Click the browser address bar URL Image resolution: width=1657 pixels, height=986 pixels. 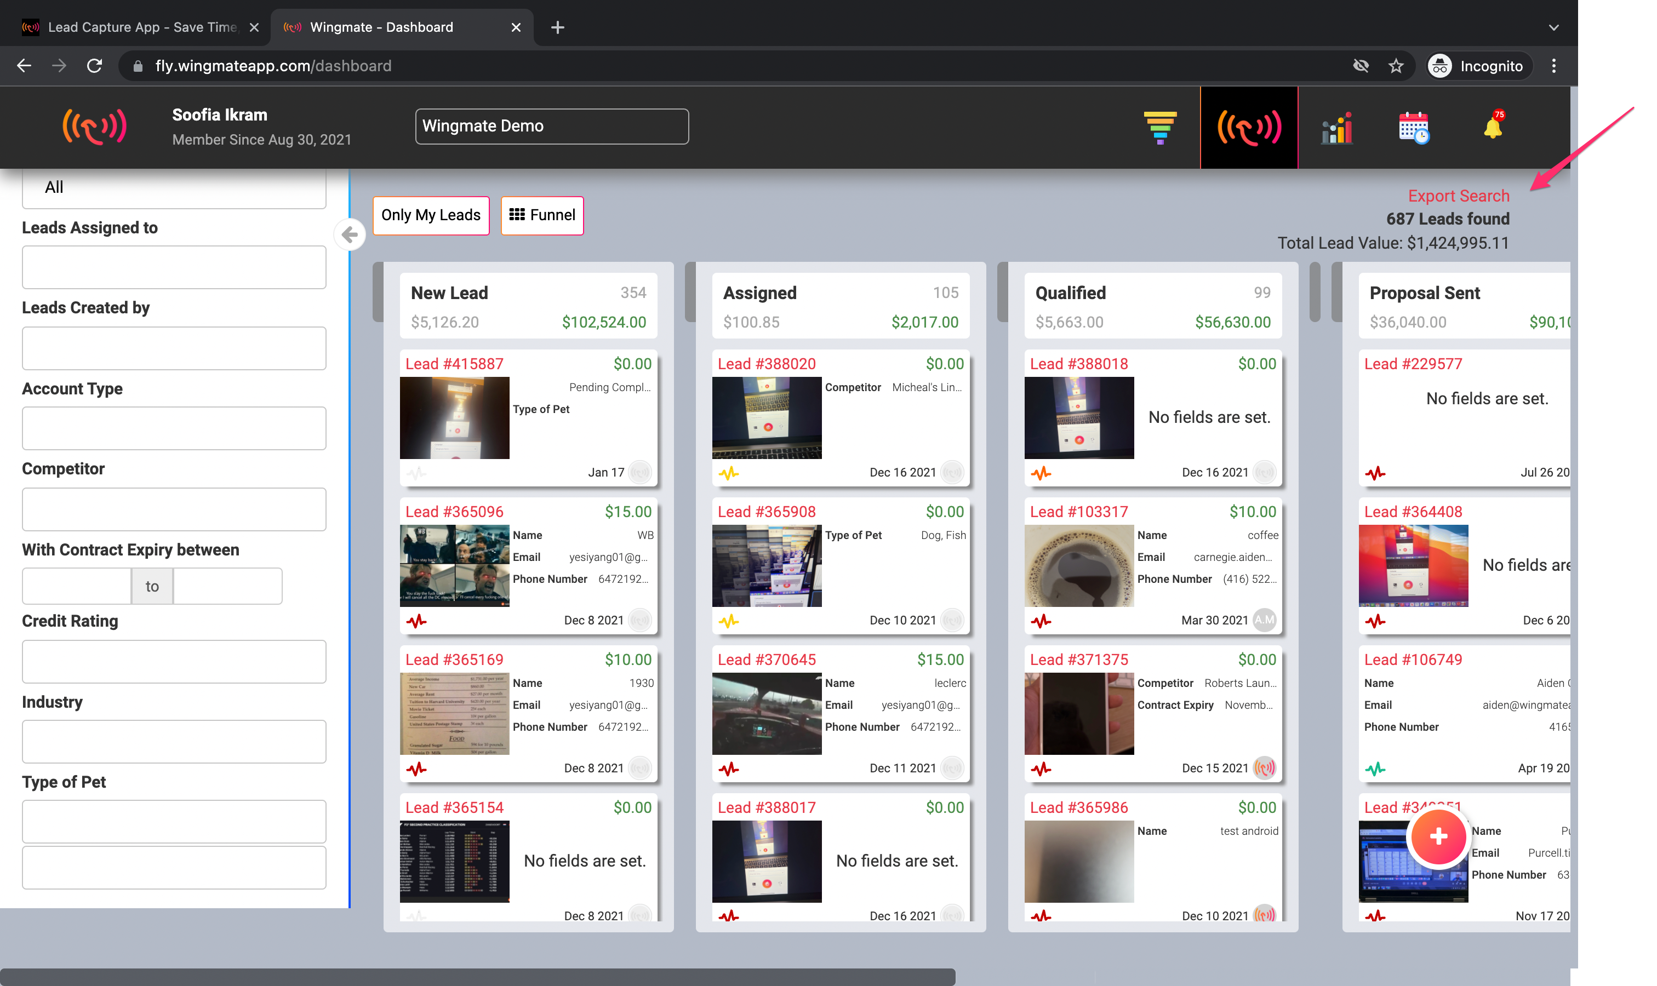click(273, 66)
